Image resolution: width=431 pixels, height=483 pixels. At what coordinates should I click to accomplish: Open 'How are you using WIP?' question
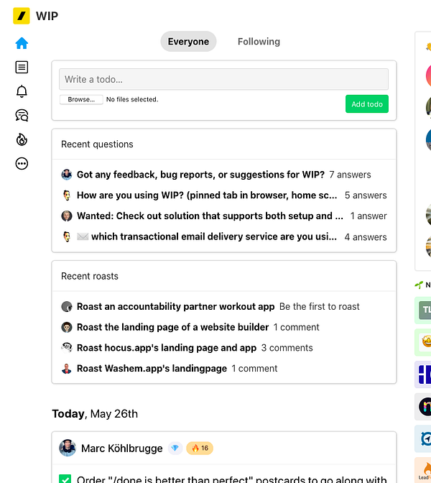[207, 195]
